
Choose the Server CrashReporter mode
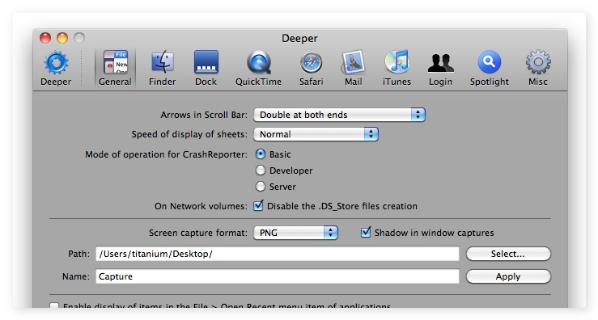(x=261, y=187)
